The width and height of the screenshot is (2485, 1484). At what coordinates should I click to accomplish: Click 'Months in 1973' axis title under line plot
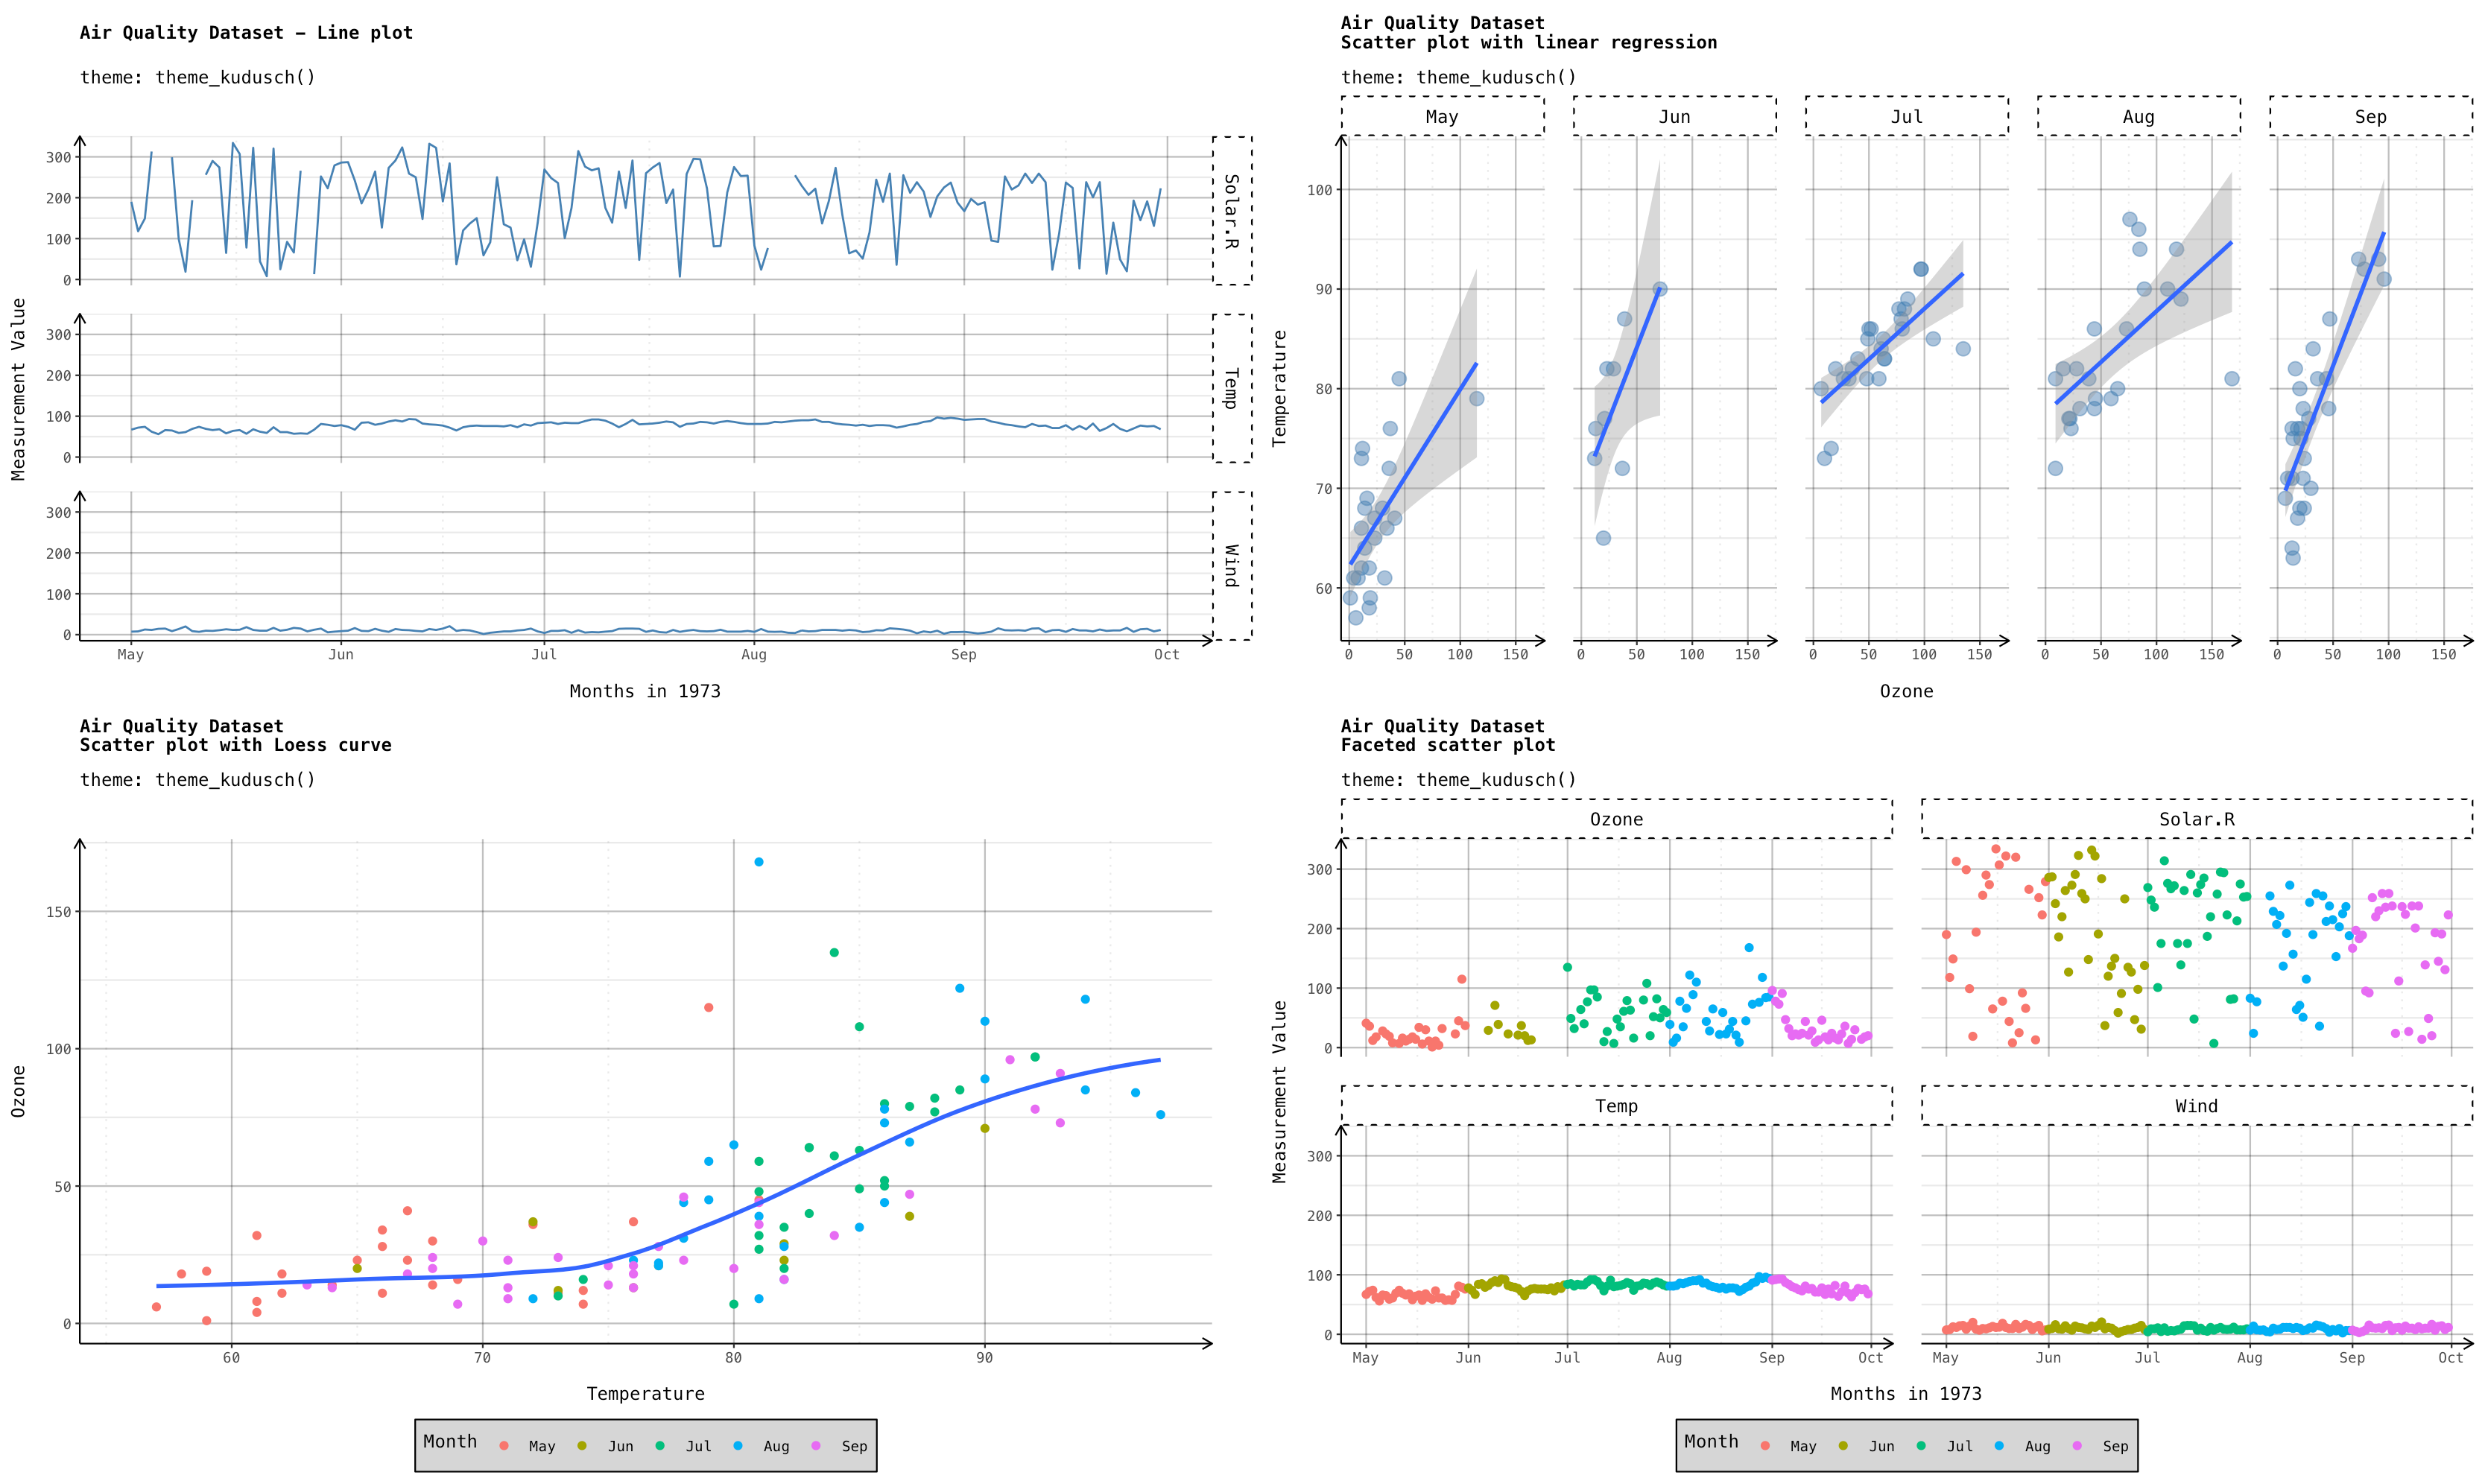coord(645,691)
